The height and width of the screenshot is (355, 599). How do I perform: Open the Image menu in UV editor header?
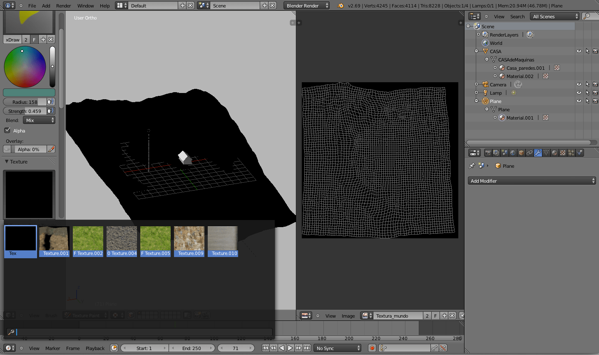348,316
